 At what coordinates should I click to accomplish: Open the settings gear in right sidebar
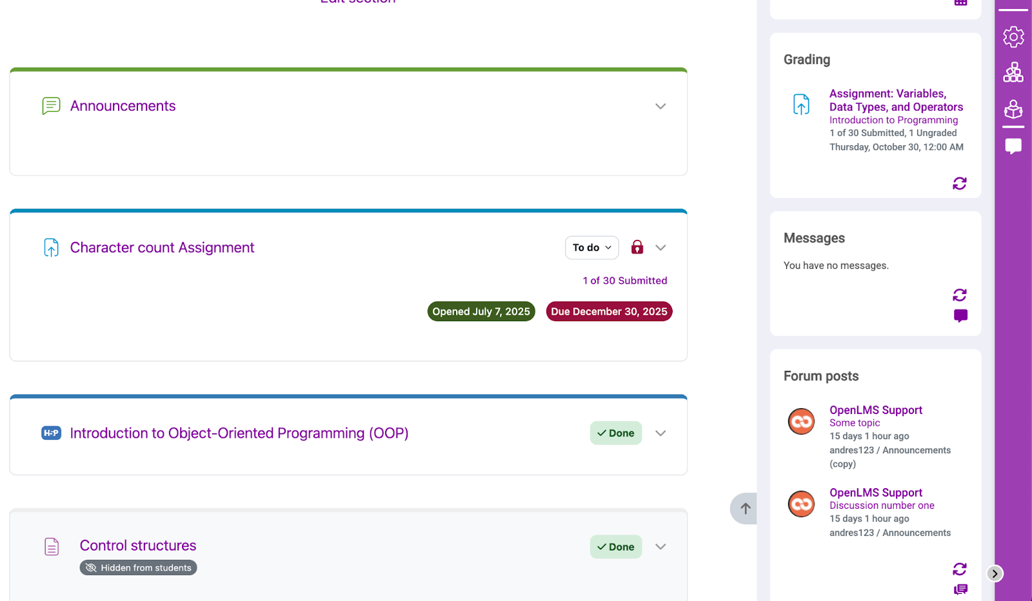1013,37
